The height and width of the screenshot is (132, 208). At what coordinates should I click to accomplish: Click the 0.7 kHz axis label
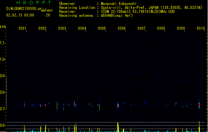pos(3,109)
